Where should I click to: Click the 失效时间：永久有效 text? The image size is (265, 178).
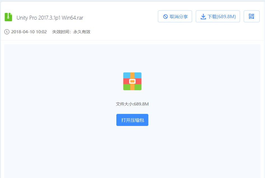(71, 32)
